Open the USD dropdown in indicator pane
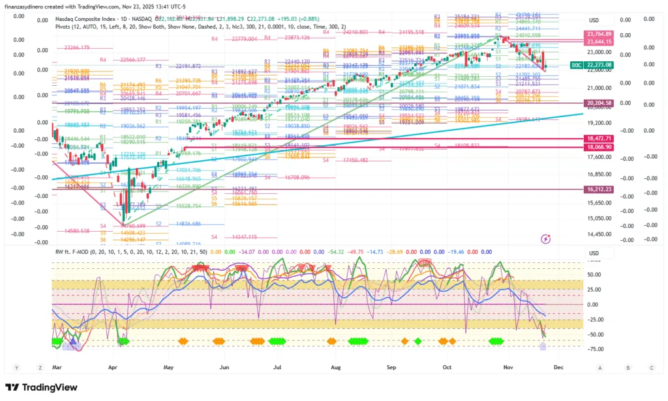668x401 pixels. pyautogui.click(x=594, y=253)
